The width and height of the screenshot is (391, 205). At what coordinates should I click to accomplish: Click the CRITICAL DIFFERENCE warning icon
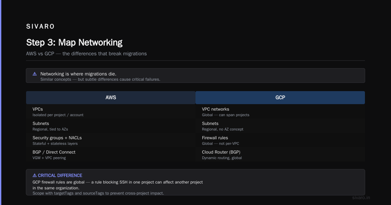coord(35,175)
